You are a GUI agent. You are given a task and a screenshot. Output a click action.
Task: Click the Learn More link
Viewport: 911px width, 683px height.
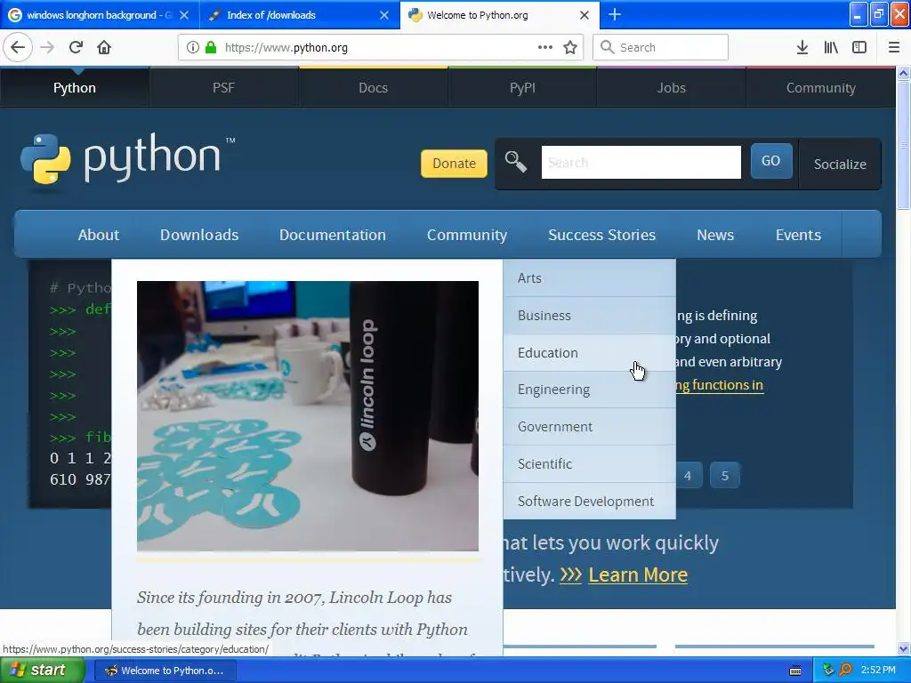click(637, 575)
